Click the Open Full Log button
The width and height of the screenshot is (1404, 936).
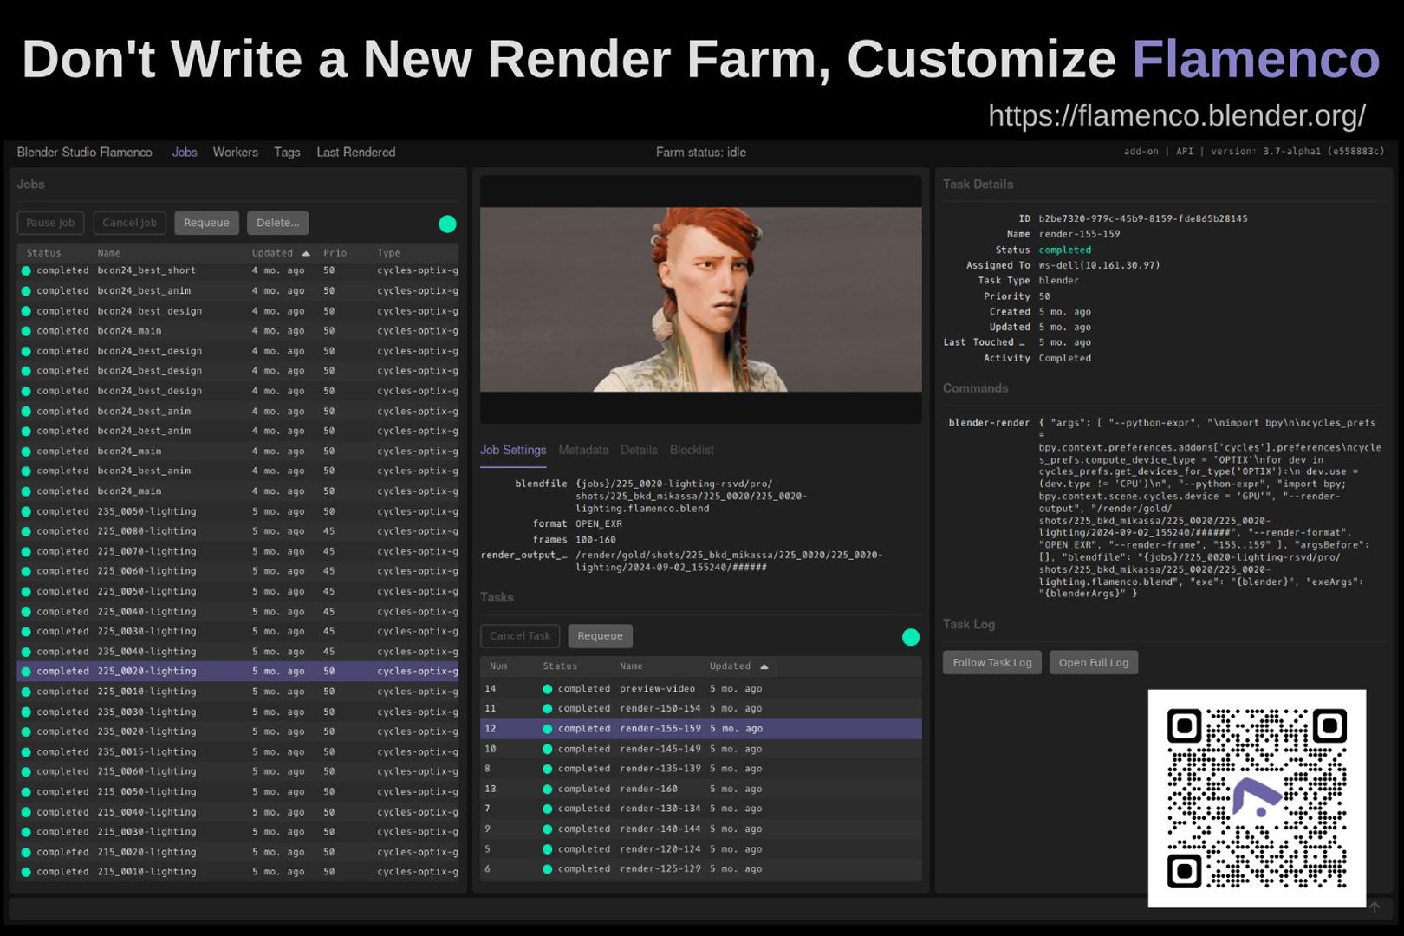coord(1094,662)
